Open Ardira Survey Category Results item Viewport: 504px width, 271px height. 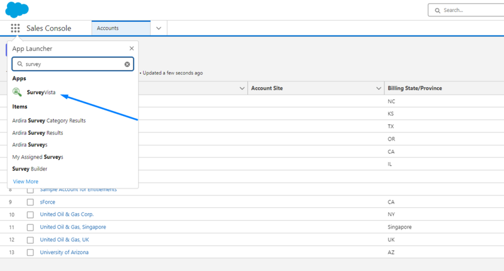pyautogui.click(x=49, y=120)
